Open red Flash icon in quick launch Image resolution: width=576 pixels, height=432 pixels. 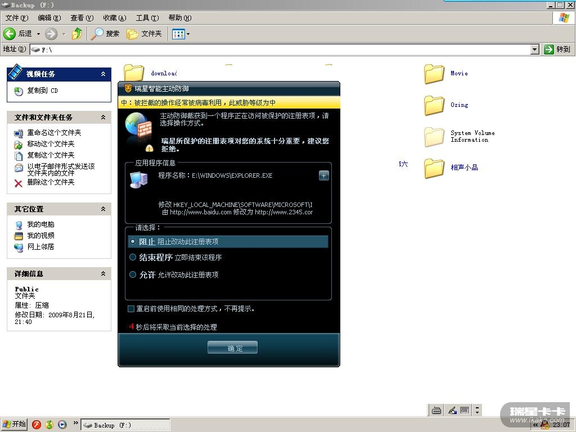point(37,425)
